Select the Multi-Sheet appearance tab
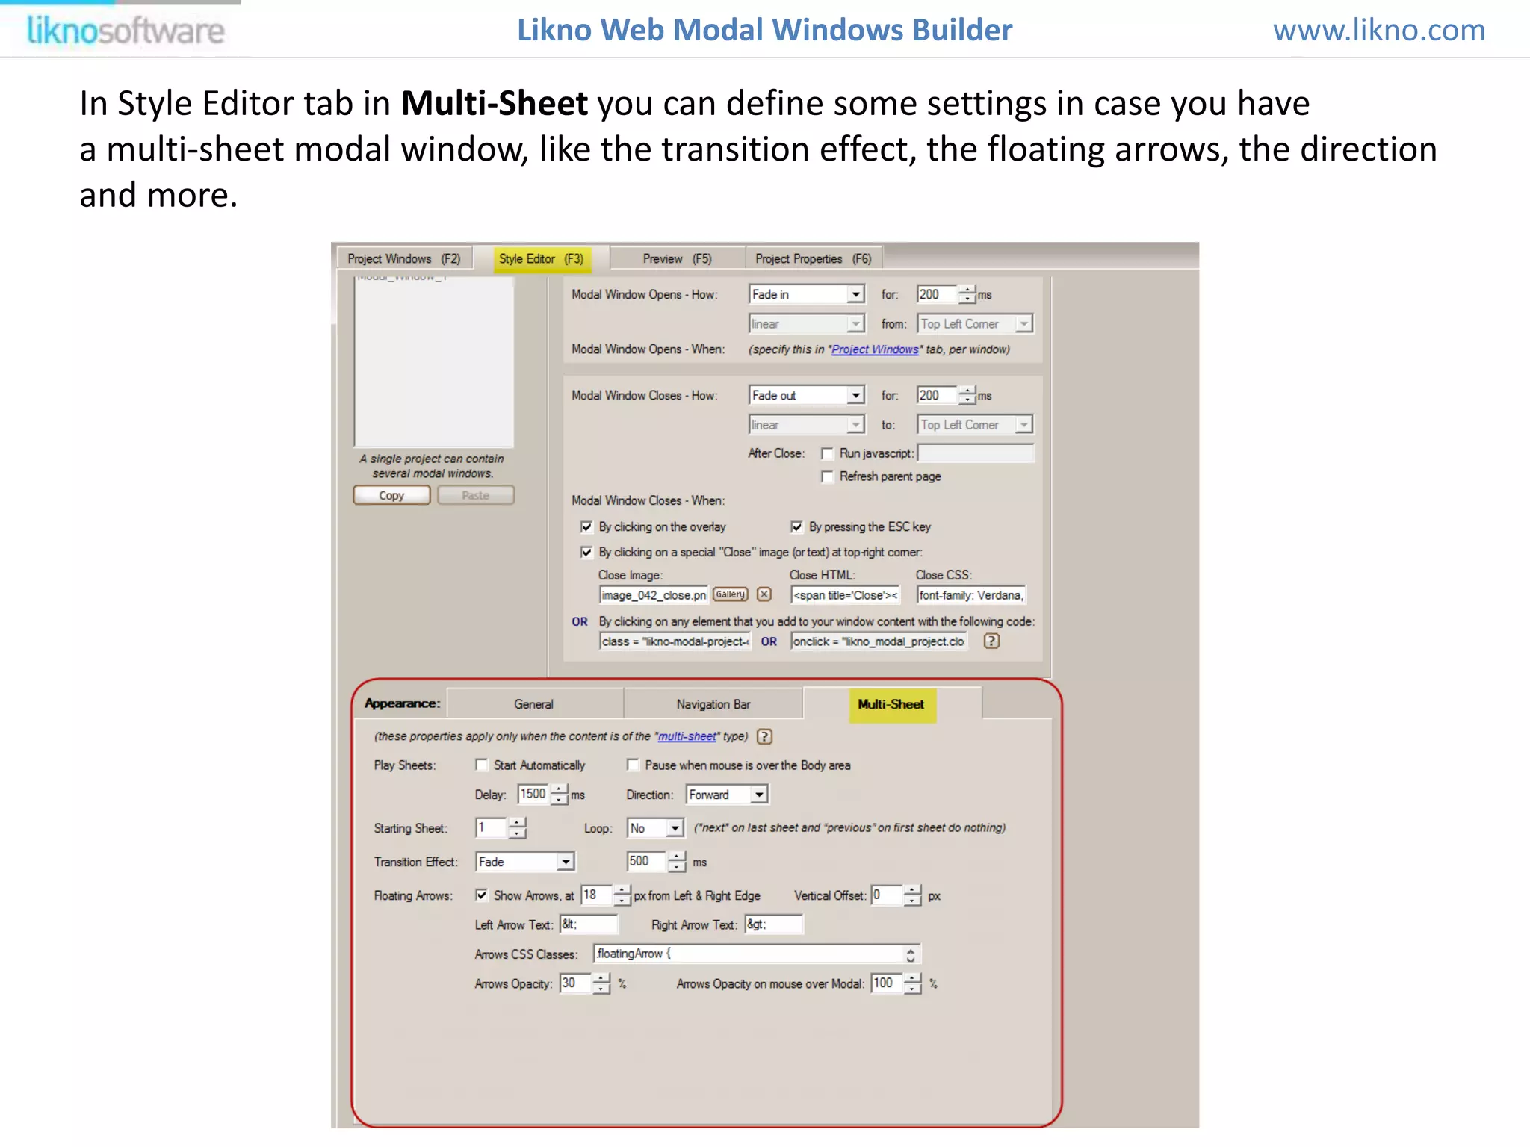The width and height of the screenshot is (1530, 1147). click(892, 704)
